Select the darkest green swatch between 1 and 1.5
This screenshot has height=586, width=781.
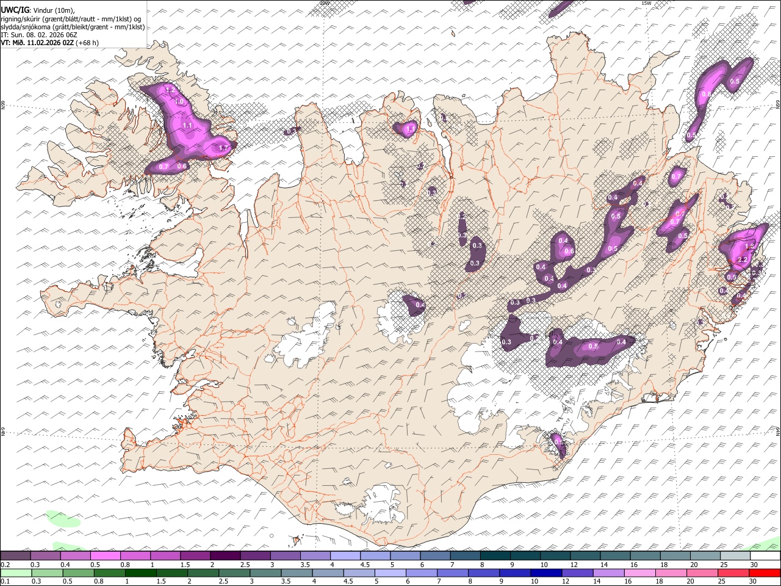pos(140,573)
